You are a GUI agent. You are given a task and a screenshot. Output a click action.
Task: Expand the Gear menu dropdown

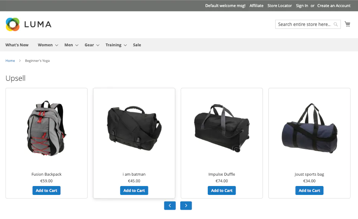click(92, 45)
